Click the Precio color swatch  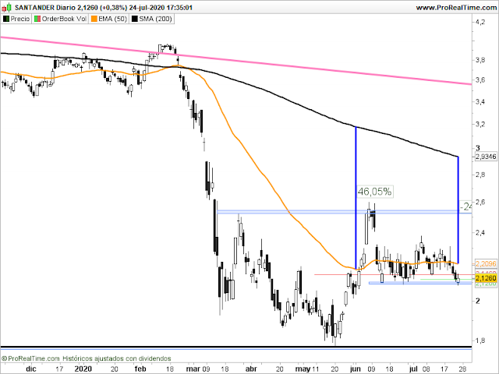6,19
